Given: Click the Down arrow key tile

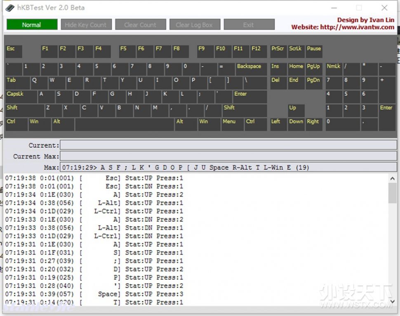Looking at the screenshot, I should pyautogui.click(x=296, y=124).
